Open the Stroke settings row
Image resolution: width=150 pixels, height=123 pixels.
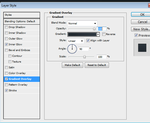(22, 91)
